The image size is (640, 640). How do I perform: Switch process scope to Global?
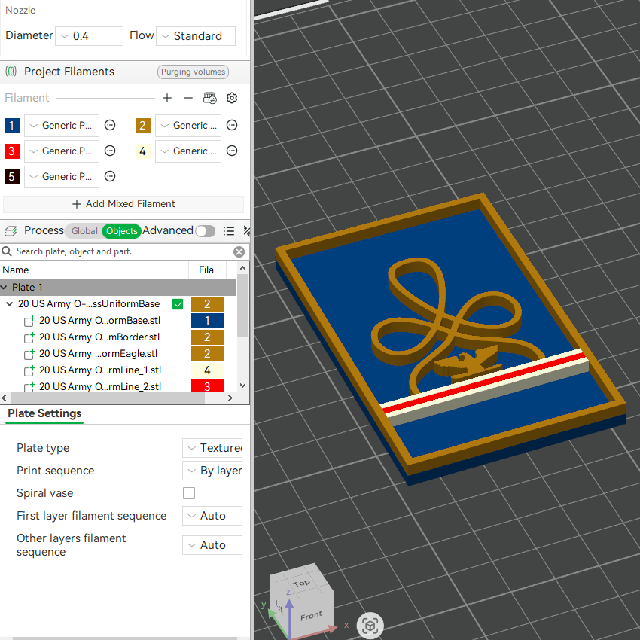(x=84, y=231)
